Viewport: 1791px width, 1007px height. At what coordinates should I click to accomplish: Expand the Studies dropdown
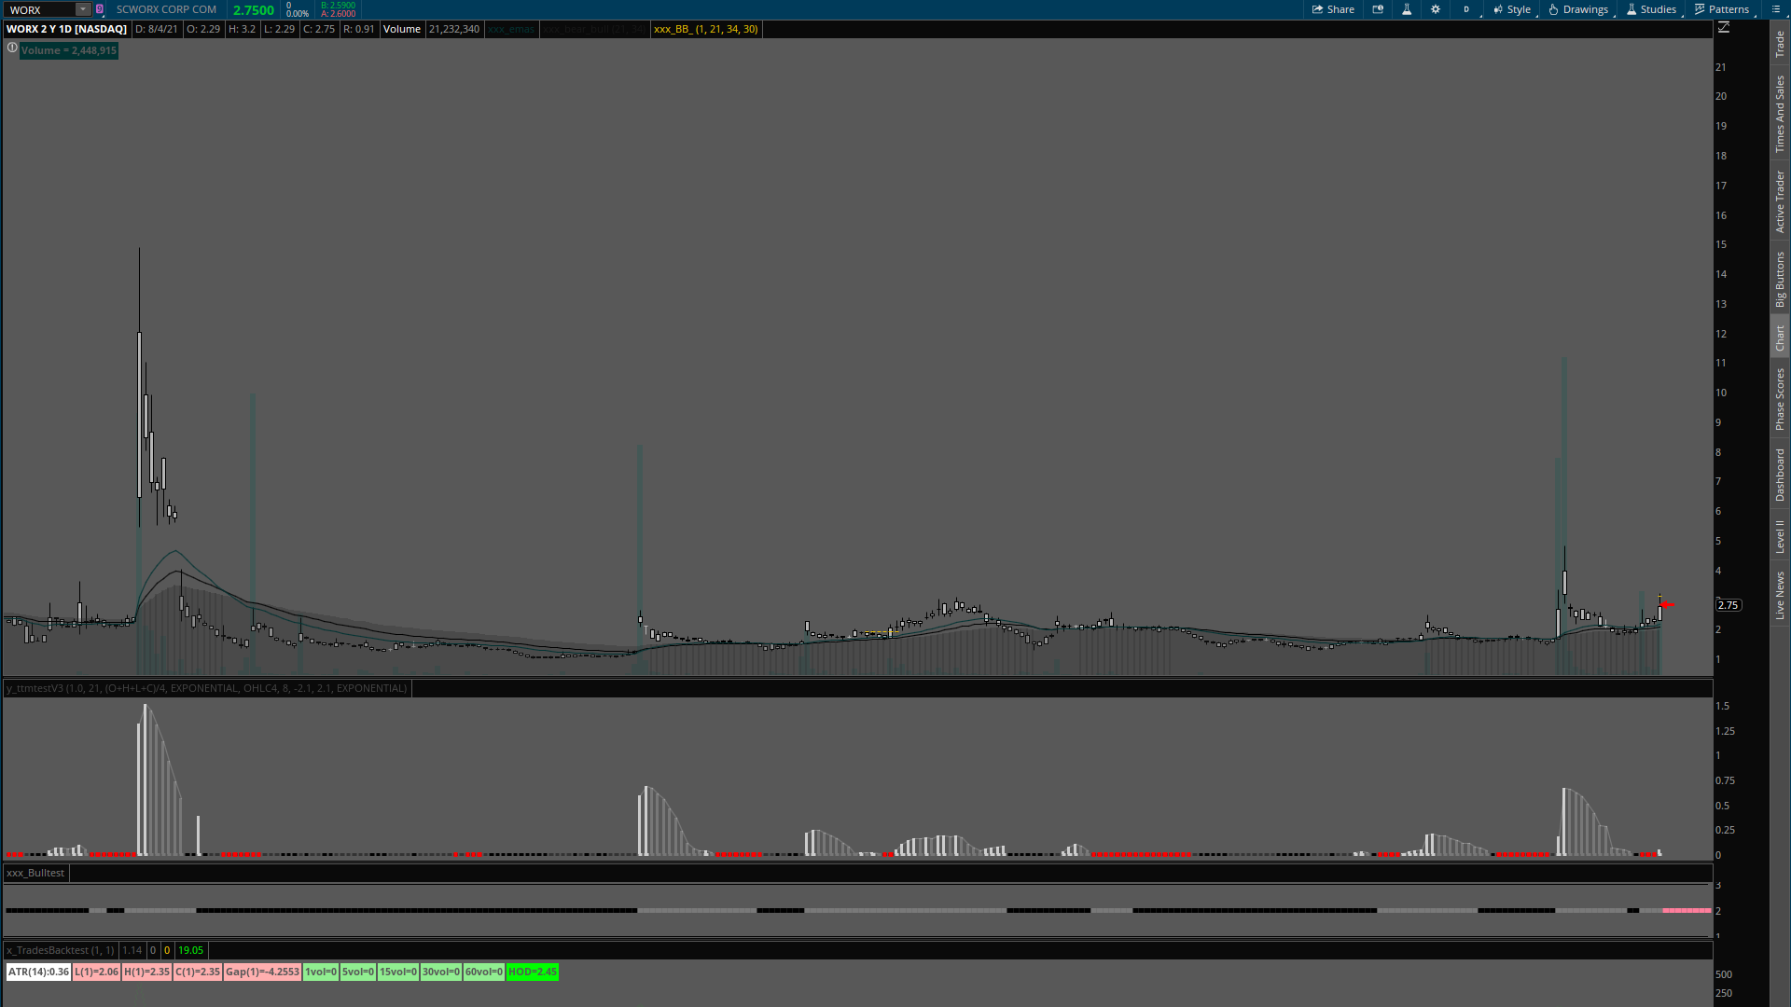[x=1652, y=9]
